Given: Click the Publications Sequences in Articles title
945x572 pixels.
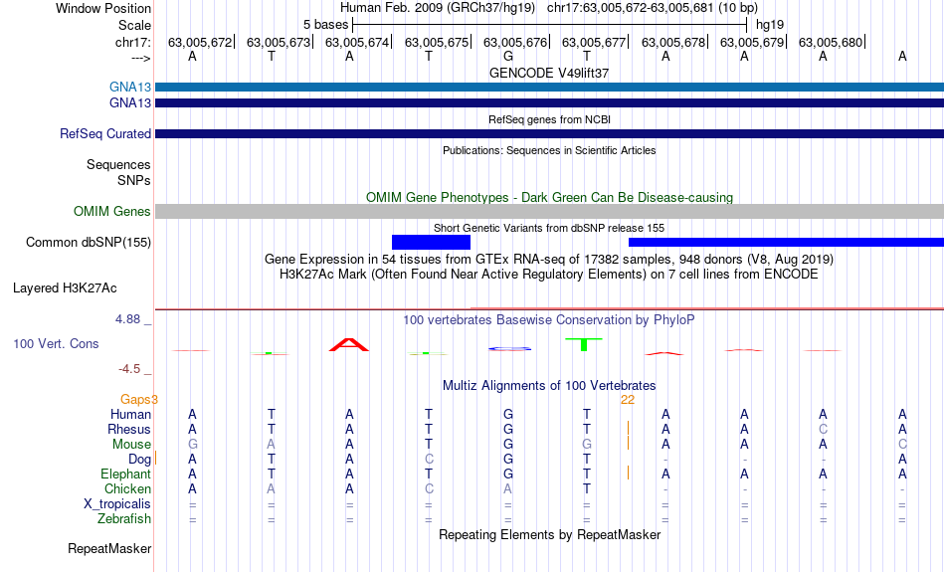Looking at the screenshot, I should [549, 150].
